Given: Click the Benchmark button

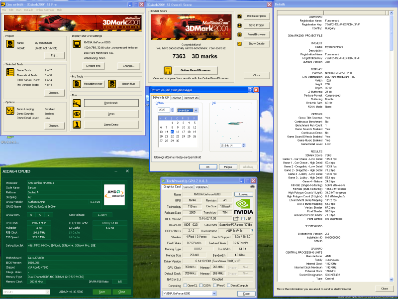Looking at the screenshot, I should [x=111, y=103].
